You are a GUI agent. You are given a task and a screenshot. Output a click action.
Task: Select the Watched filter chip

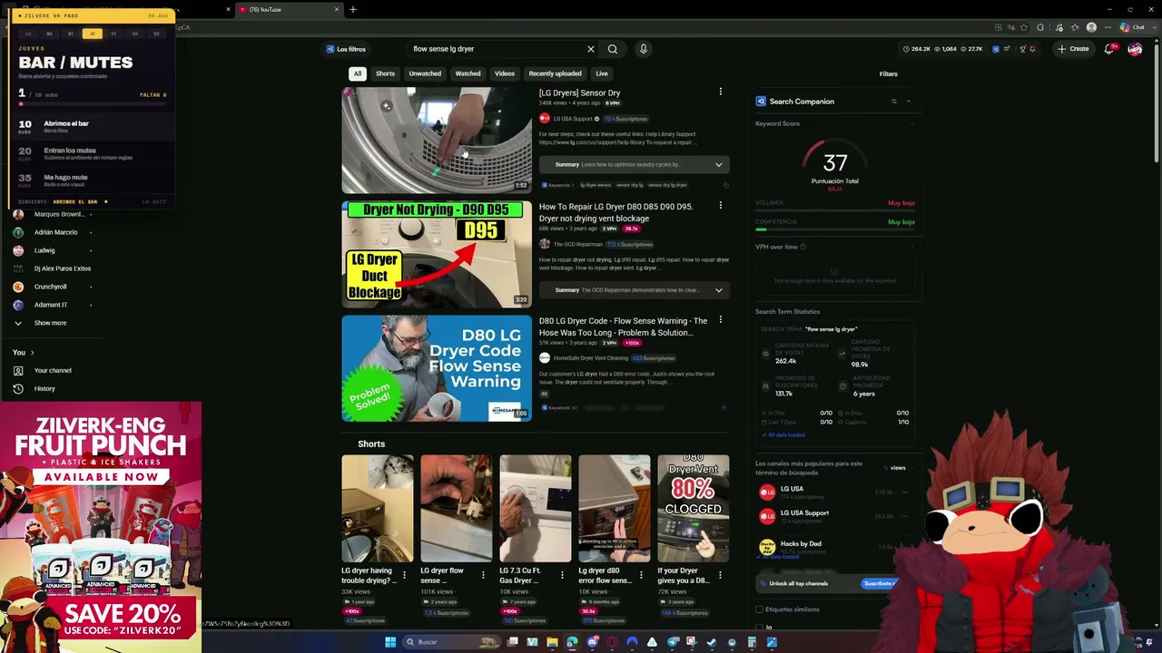coord(468,73)
